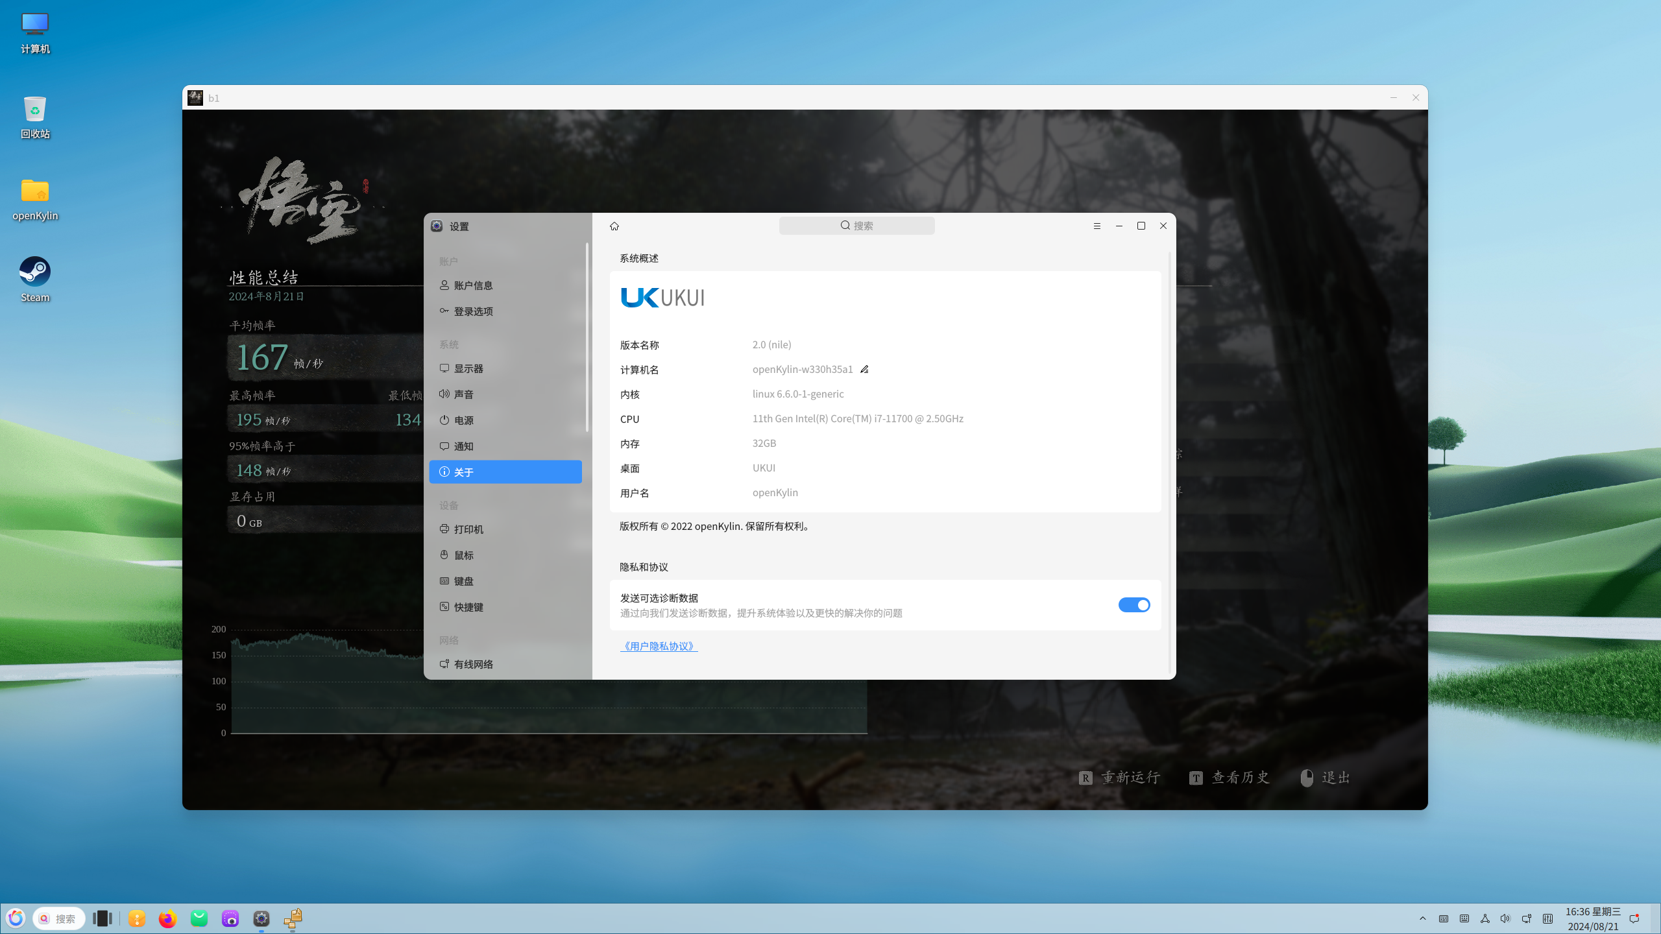The image size is (1661, 934).
Task: Edit the computer name with pencil icon
Action: point(864,369)
